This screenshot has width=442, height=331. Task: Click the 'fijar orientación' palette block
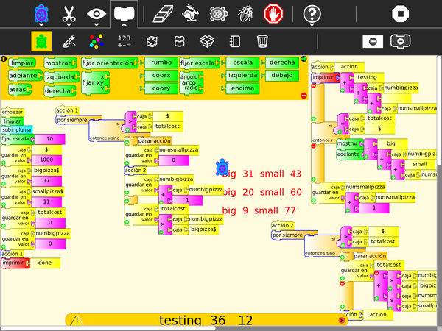click(109, 63)
